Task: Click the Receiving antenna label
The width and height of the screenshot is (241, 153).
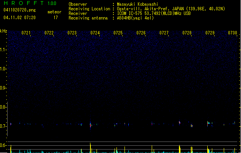Action: click(88, 18)
